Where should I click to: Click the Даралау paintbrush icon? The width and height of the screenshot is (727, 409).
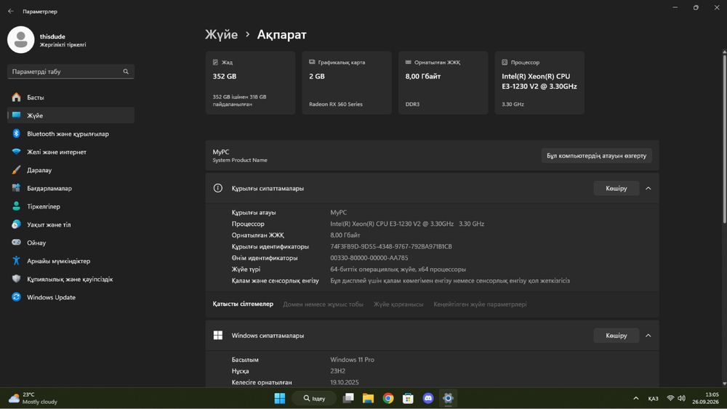tap(16, 170)
